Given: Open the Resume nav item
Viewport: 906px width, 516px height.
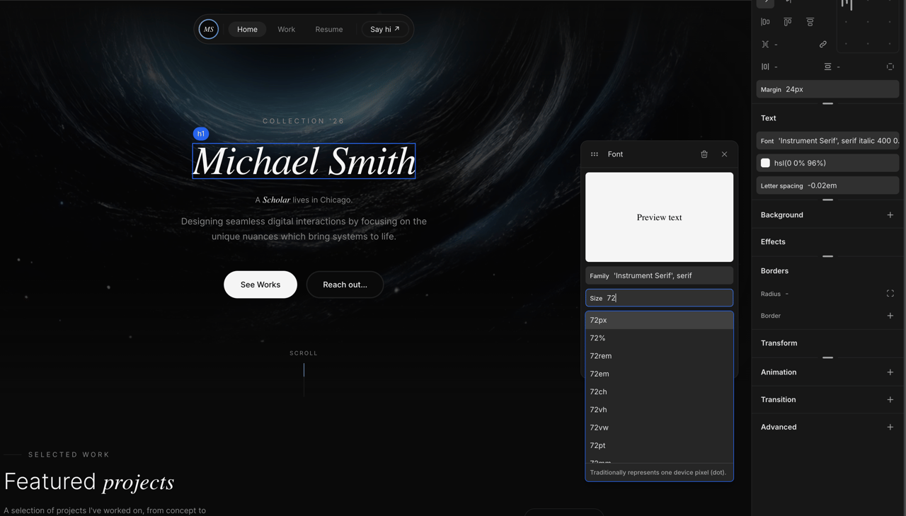Looking at the screenshot, I should (329, 29).
